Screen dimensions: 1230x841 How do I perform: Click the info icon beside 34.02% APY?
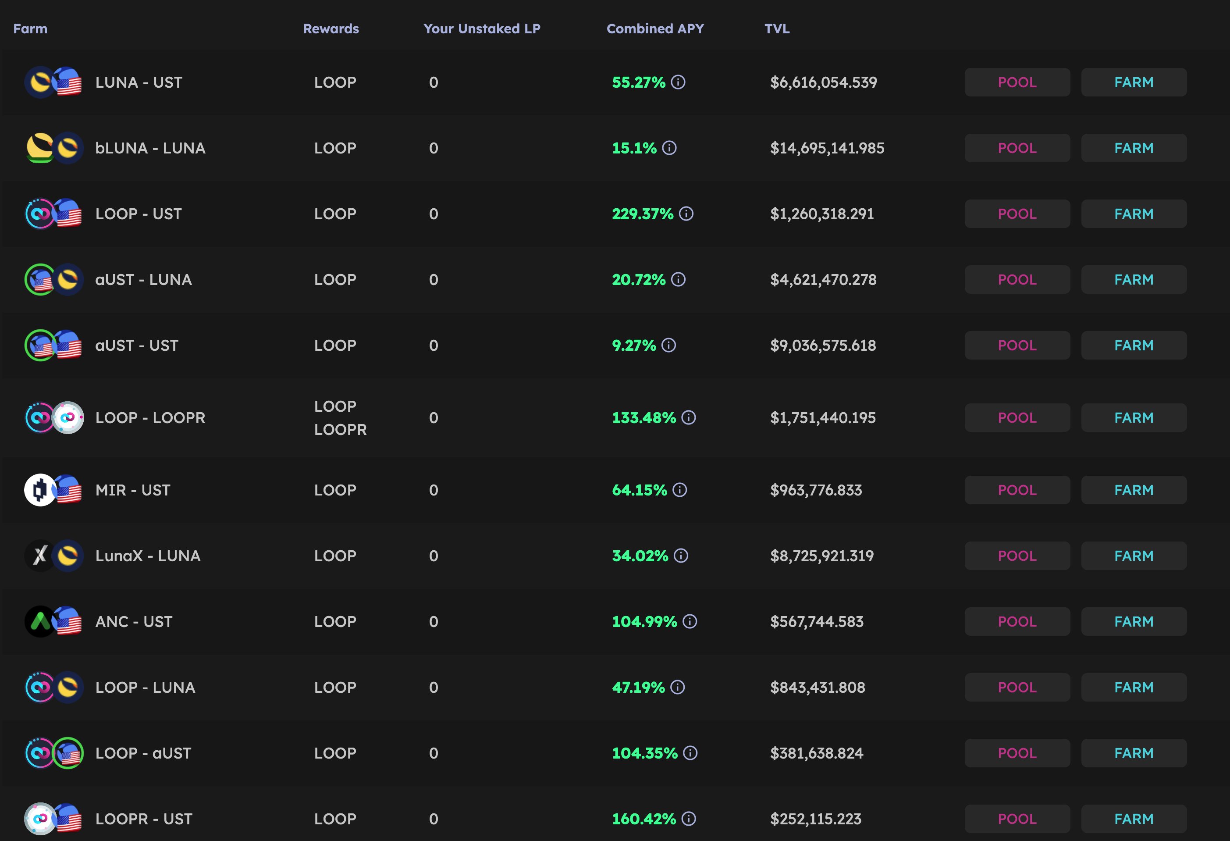click(681, 556)
